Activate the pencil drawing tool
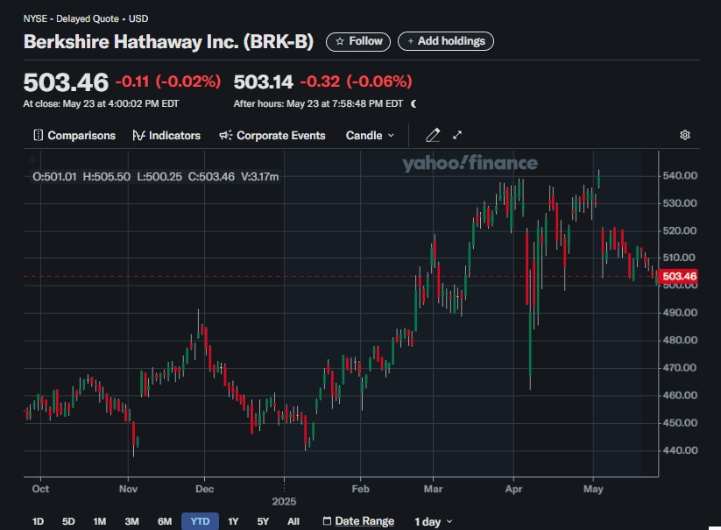This screenshot has height=530, width=721. point(432,136)
